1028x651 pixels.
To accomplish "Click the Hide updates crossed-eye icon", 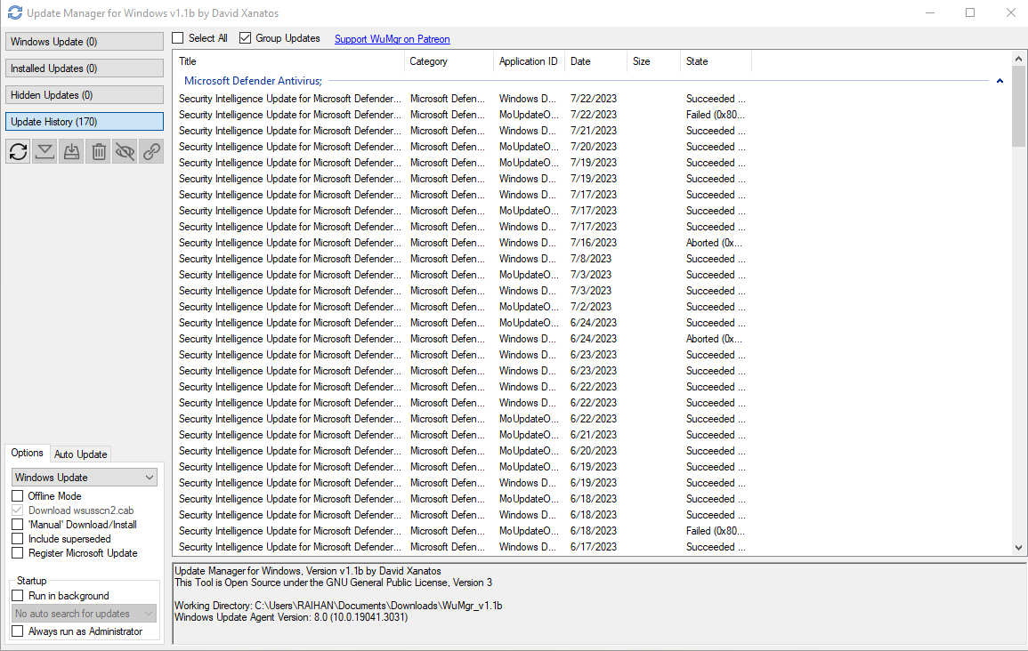I will (x=125, y=152).
